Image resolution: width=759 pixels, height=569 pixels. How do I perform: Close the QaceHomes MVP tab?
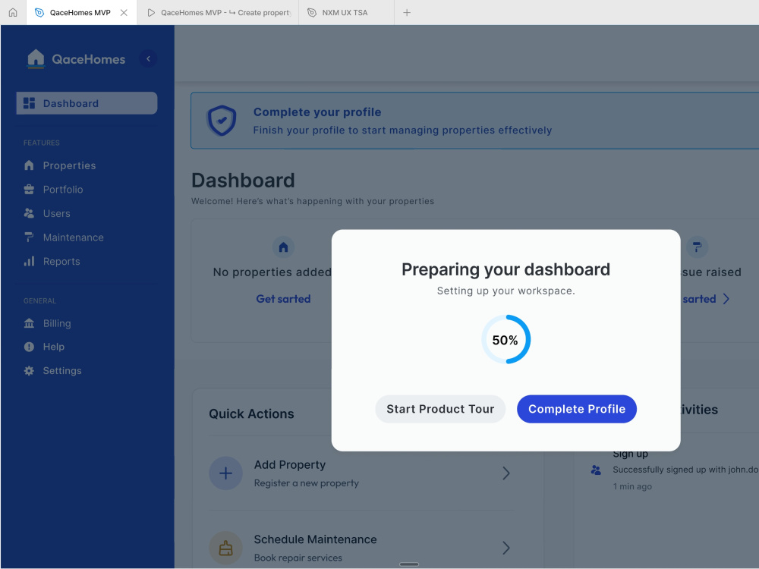click(x=124, y=13)
